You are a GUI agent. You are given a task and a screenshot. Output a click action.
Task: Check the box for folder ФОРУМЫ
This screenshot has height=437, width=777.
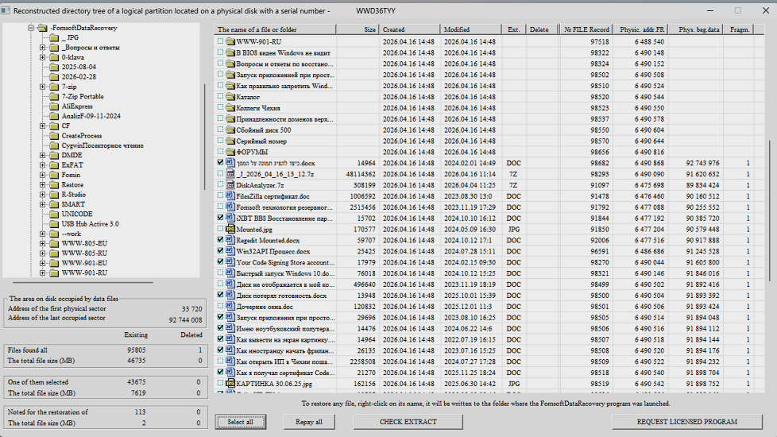(221, 151)
